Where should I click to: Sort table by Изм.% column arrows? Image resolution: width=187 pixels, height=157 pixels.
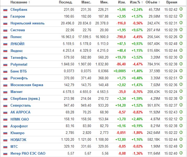142,2
